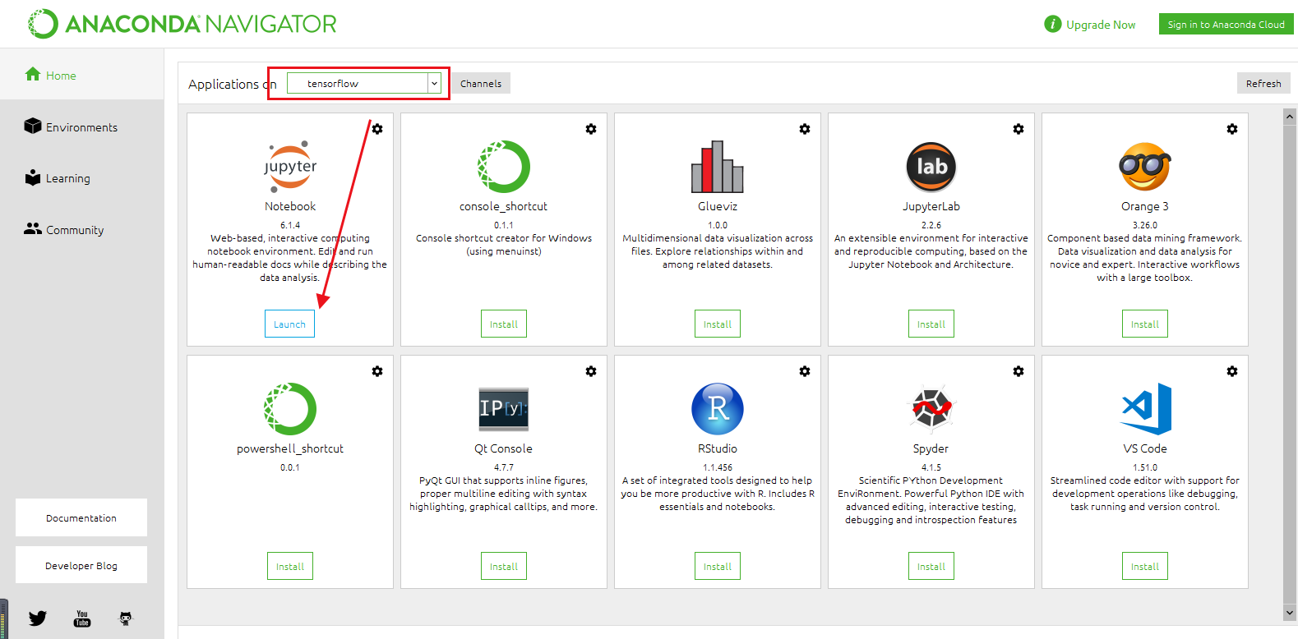Click the scrollbar down arrow
This screenshot has height=639, width=1298.
tap(1290, 613)
